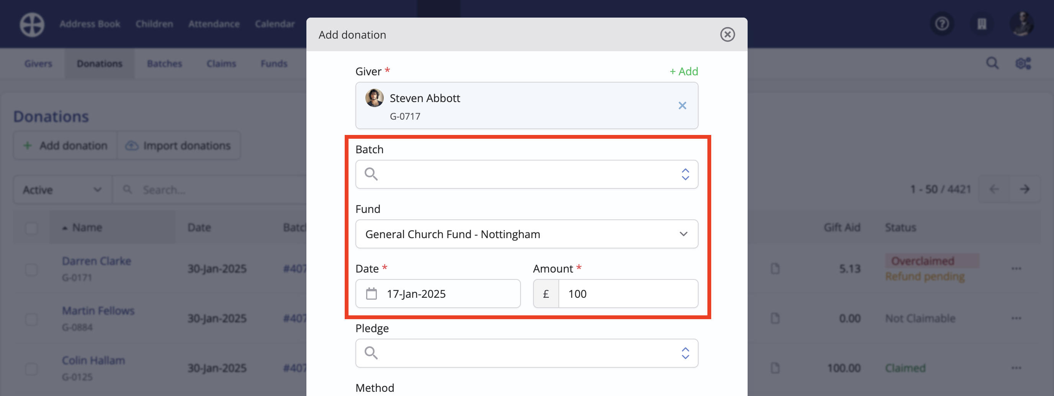Open giver Darren Clarke
Image resolution: width=1054 pixels, height=396 pixels.
pyautogui.click(x=96, y=261)
